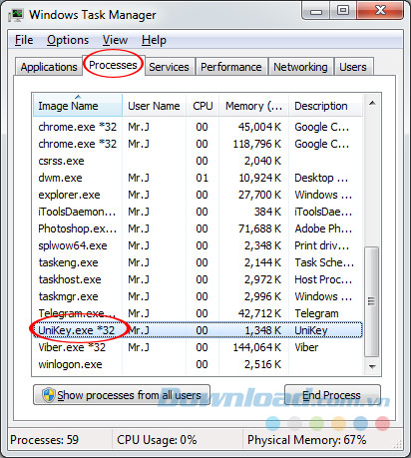Image resolution: width=411 pixels, height=458 pixels.
Task: Select the explorer.exe process
Action: (x=198, y=195)
